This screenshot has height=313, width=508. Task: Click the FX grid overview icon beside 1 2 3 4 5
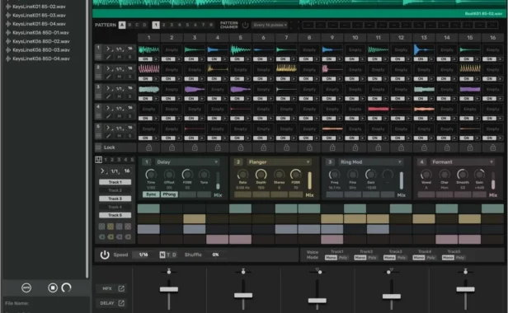[98, 160]
